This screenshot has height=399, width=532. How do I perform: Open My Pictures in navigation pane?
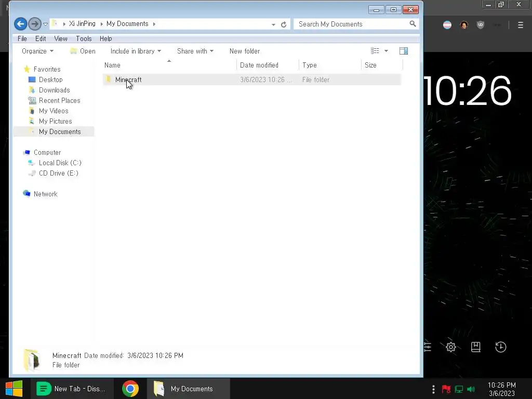click(x=55, y=122)
